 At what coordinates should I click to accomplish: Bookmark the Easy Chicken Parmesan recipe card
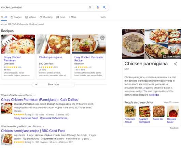(x=102, y=38)
